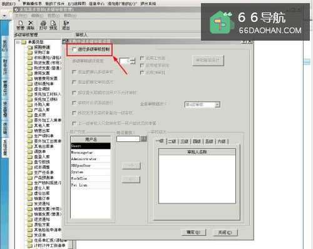Image resolution: width=313 pixels, height=249 pixels.
Task: Switch to the 六级 audit level tab
Action: pyautogui.click(x=222, y=141)
